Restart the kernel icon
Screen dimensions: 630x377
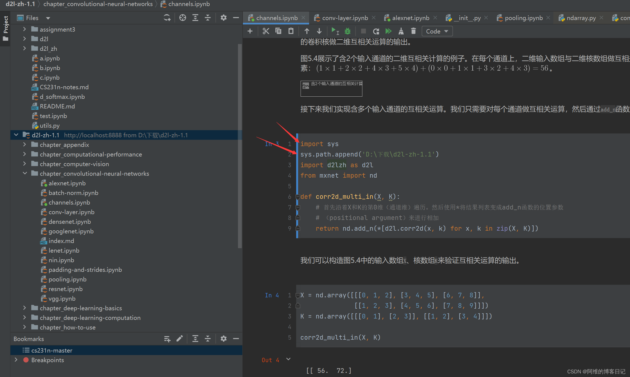click(x=376, y=31)
